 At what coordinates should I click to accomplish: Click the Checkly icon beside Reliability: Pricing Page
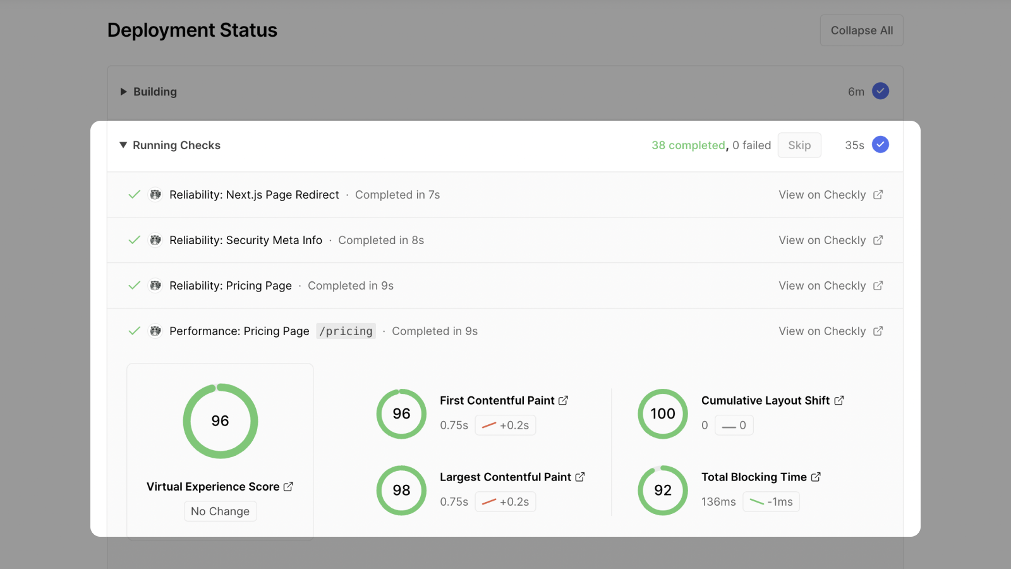click(155, 285)
